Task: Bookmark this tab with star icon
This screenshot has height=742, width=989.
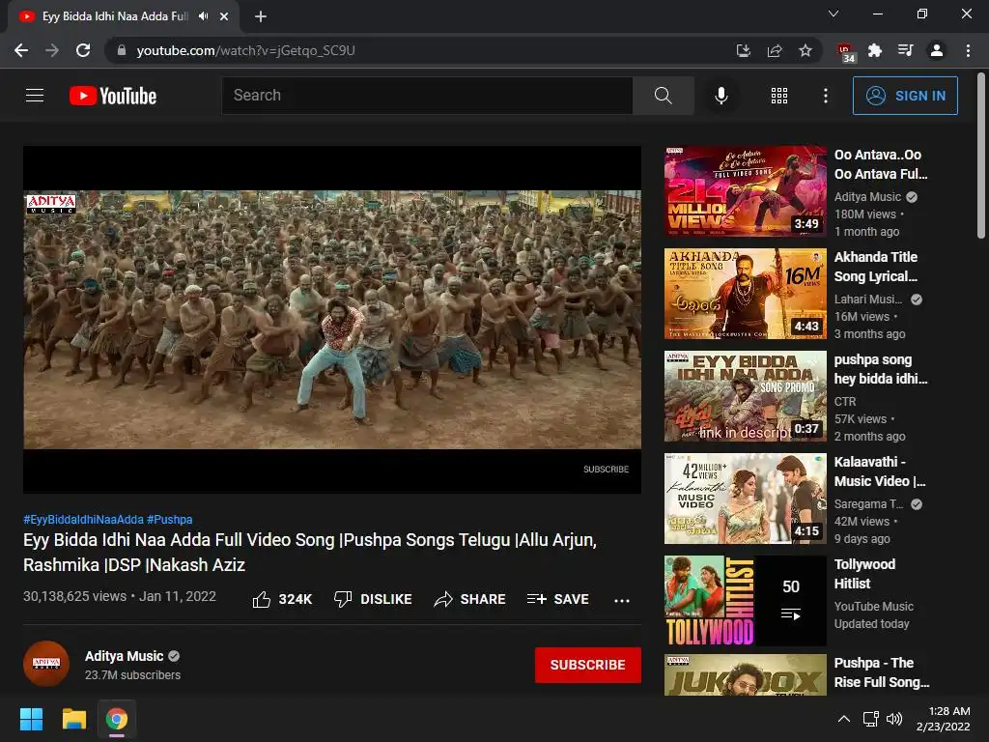Action: [x=805, y=50]
